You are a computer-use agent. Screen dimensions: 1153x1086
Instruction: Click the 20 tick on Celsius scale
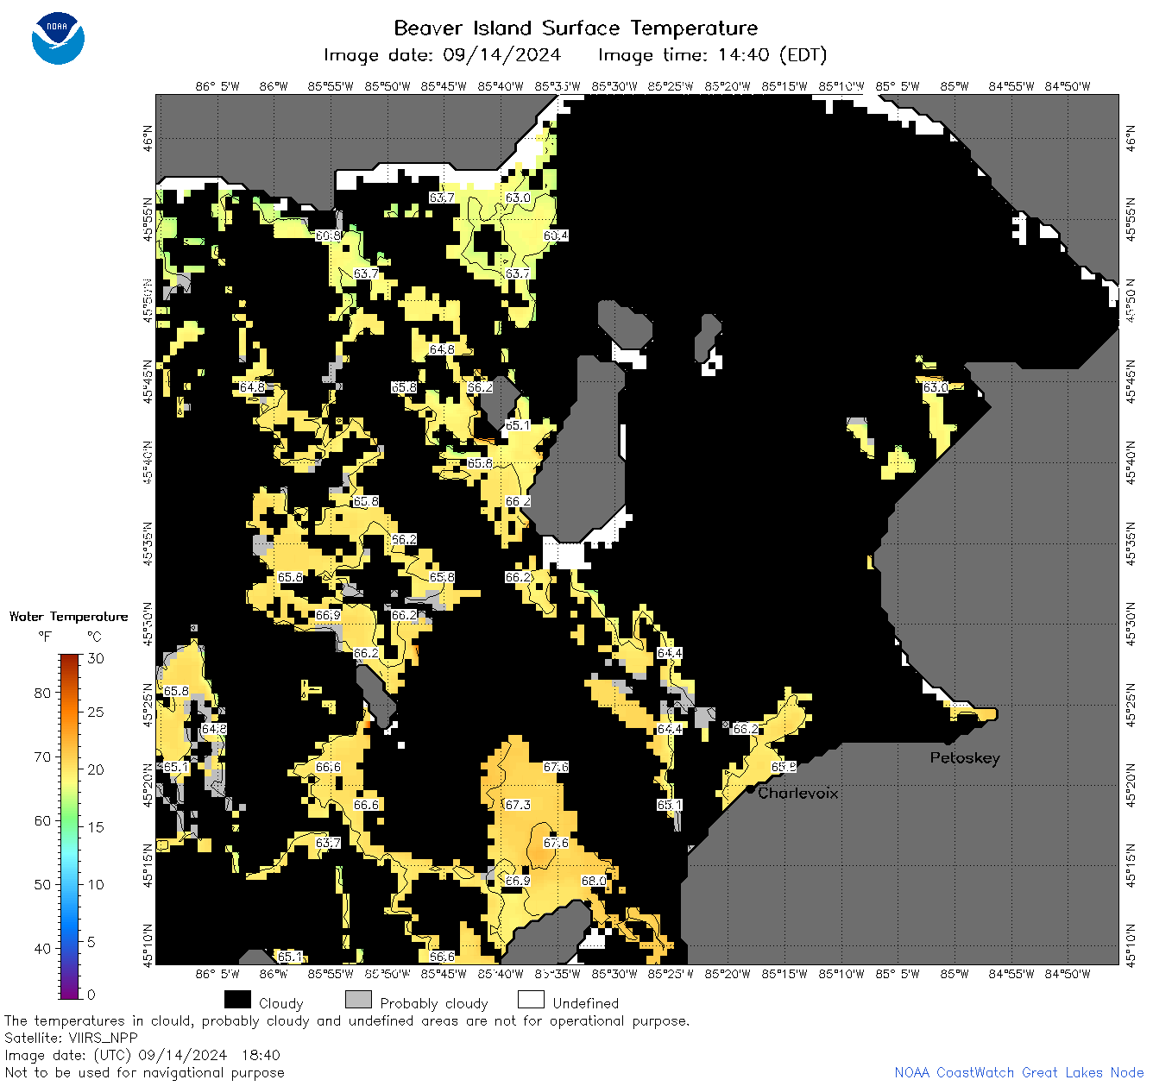[x=96, y=769]
